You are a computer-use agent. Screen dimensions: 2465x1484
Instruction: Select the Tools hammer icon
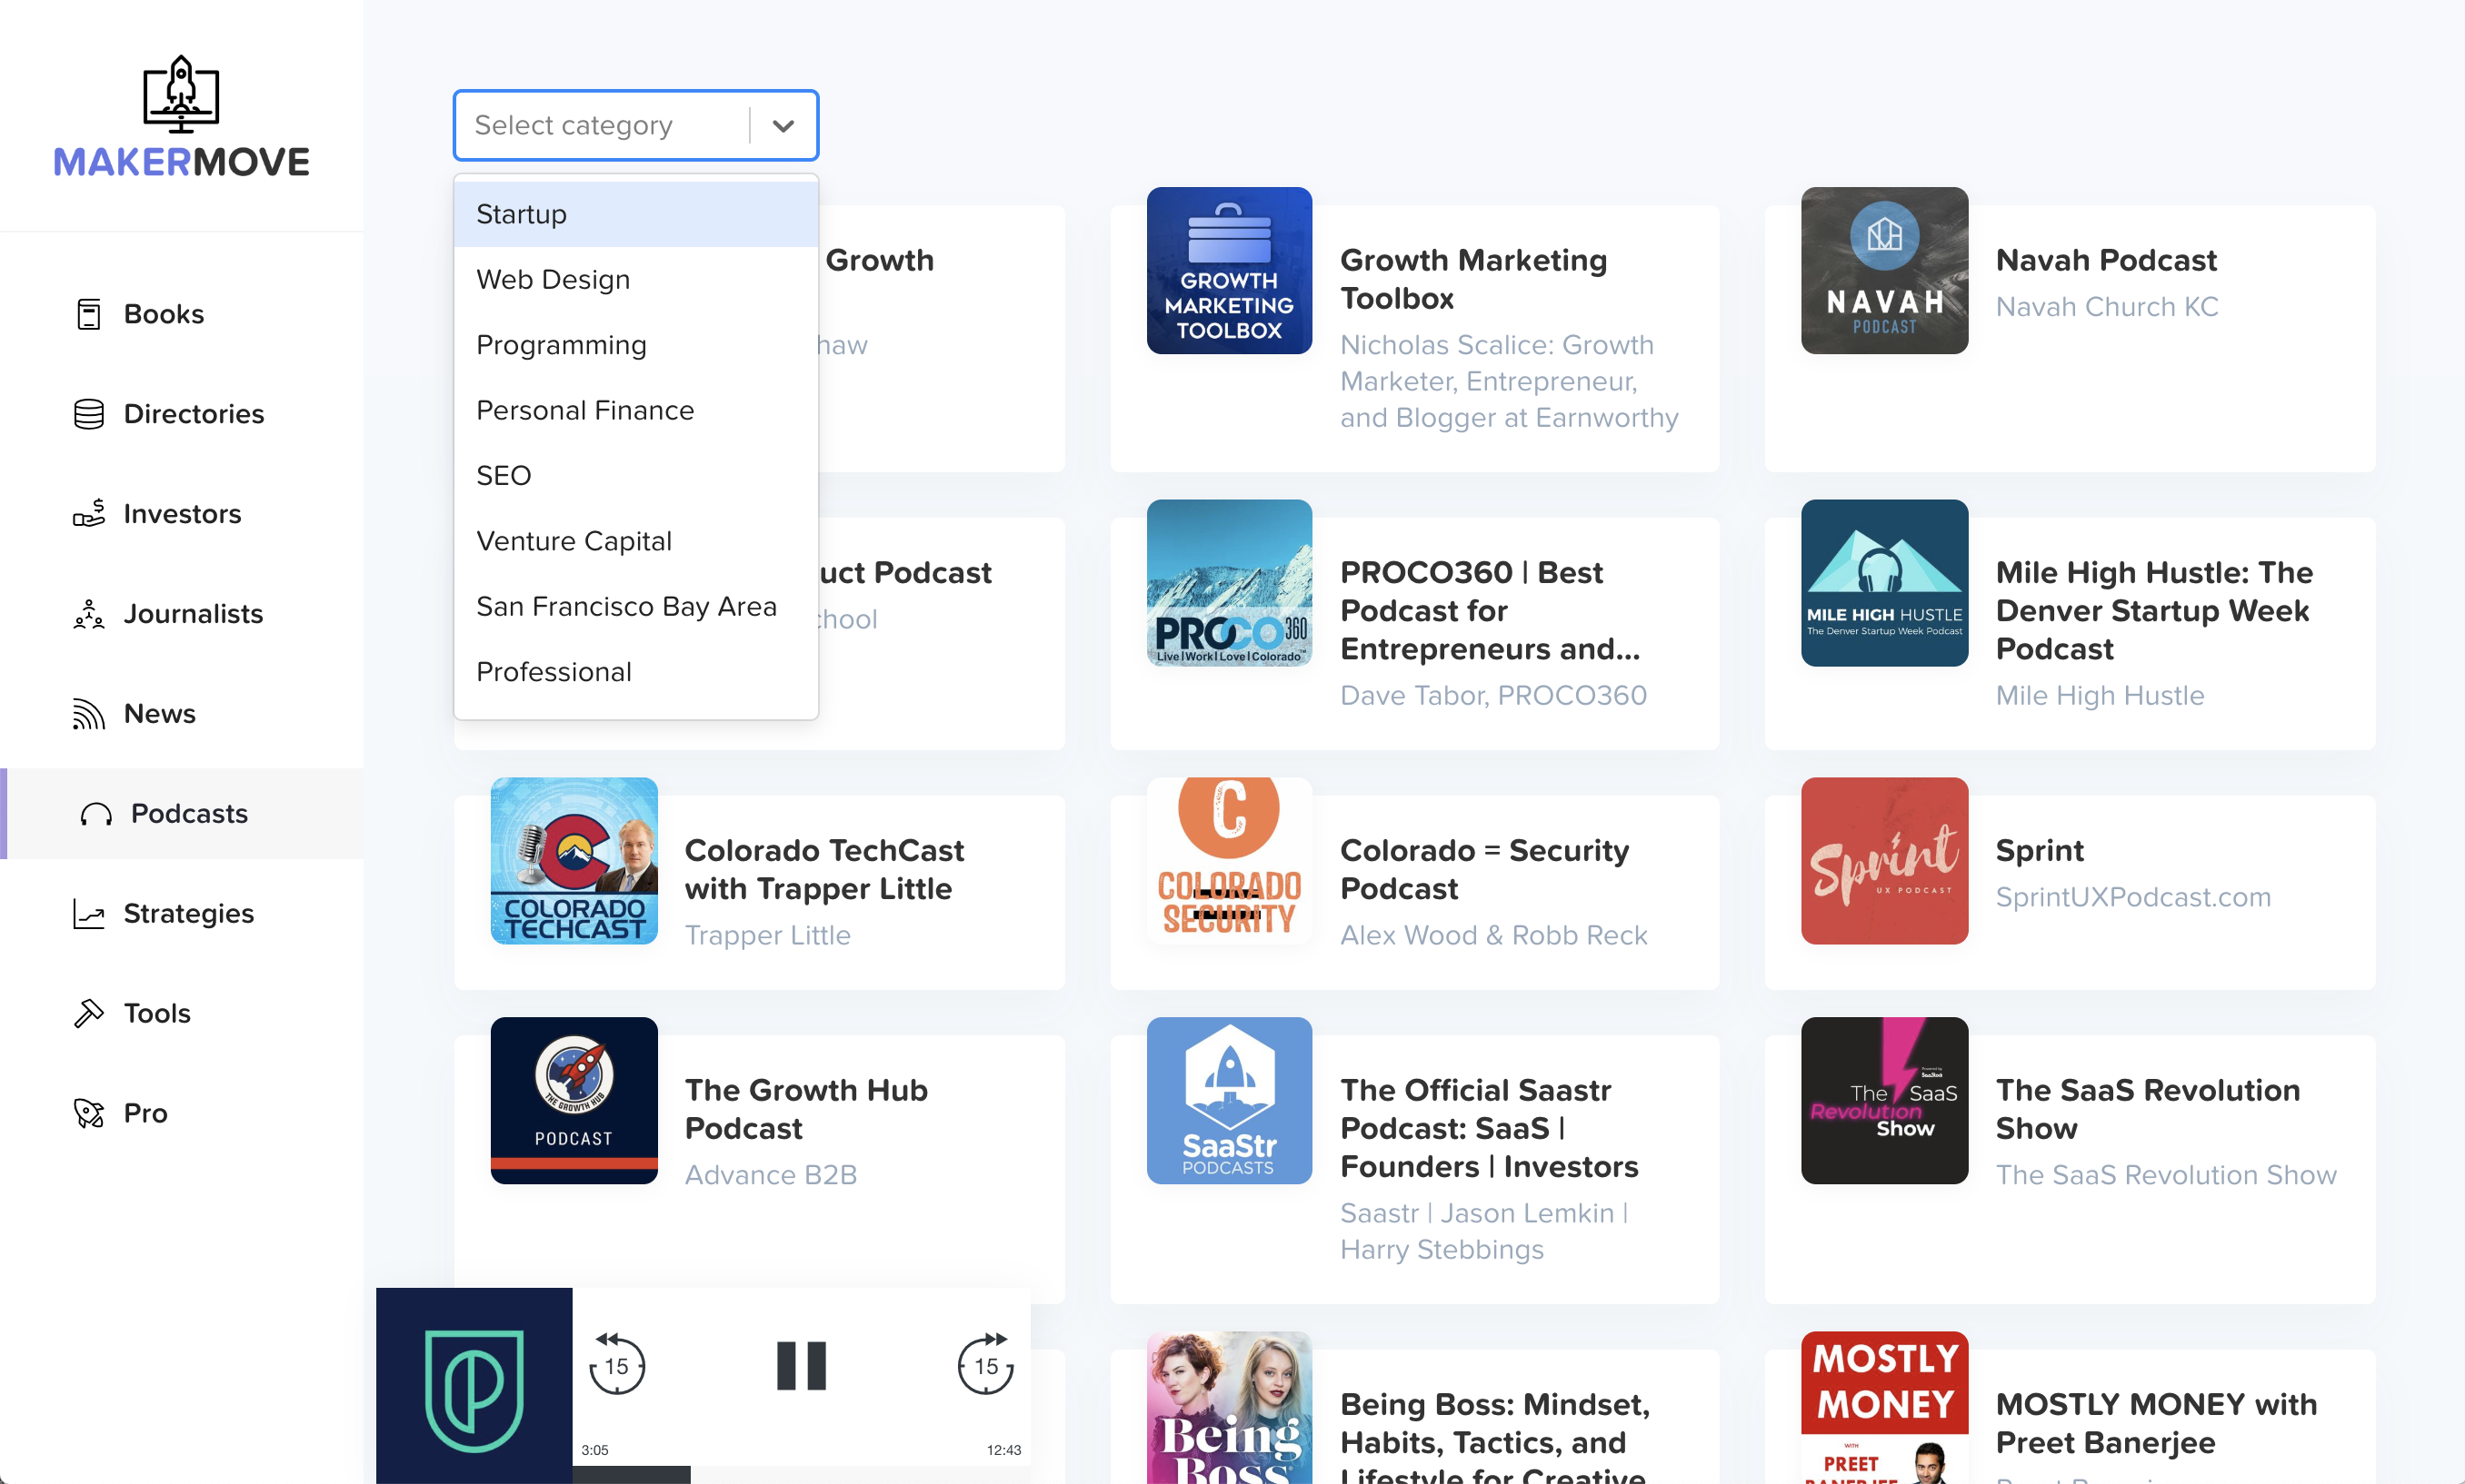point(89,1014)
